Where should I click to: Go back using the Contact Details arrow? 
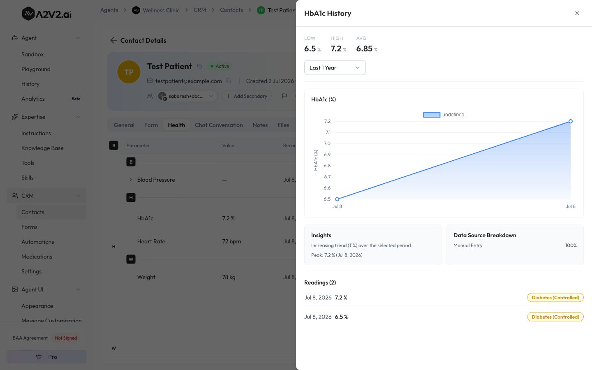113,40
